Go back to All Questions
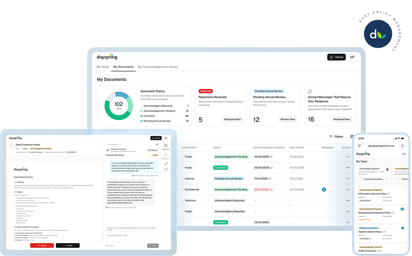The height and width of the screenshot is (256, 412). click(x=113, y=145)
